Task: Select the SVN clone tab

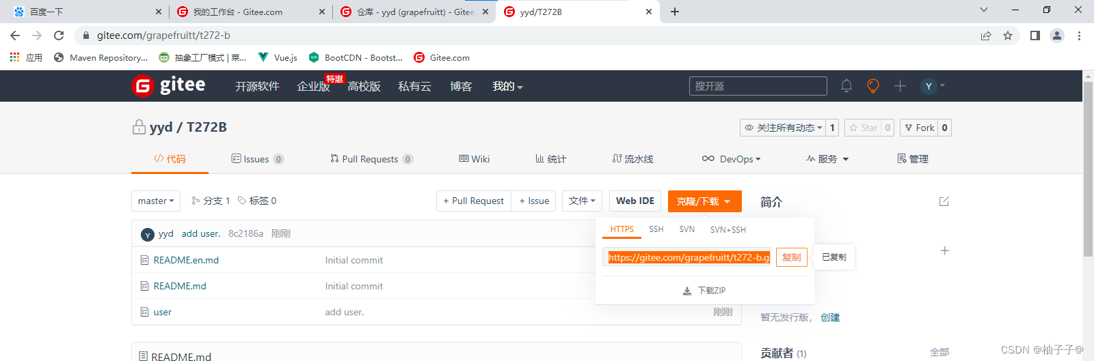Action: (x=687, y=229)
